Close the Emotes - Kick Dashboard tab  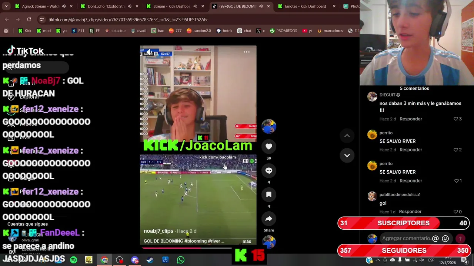tap(334, 6)
